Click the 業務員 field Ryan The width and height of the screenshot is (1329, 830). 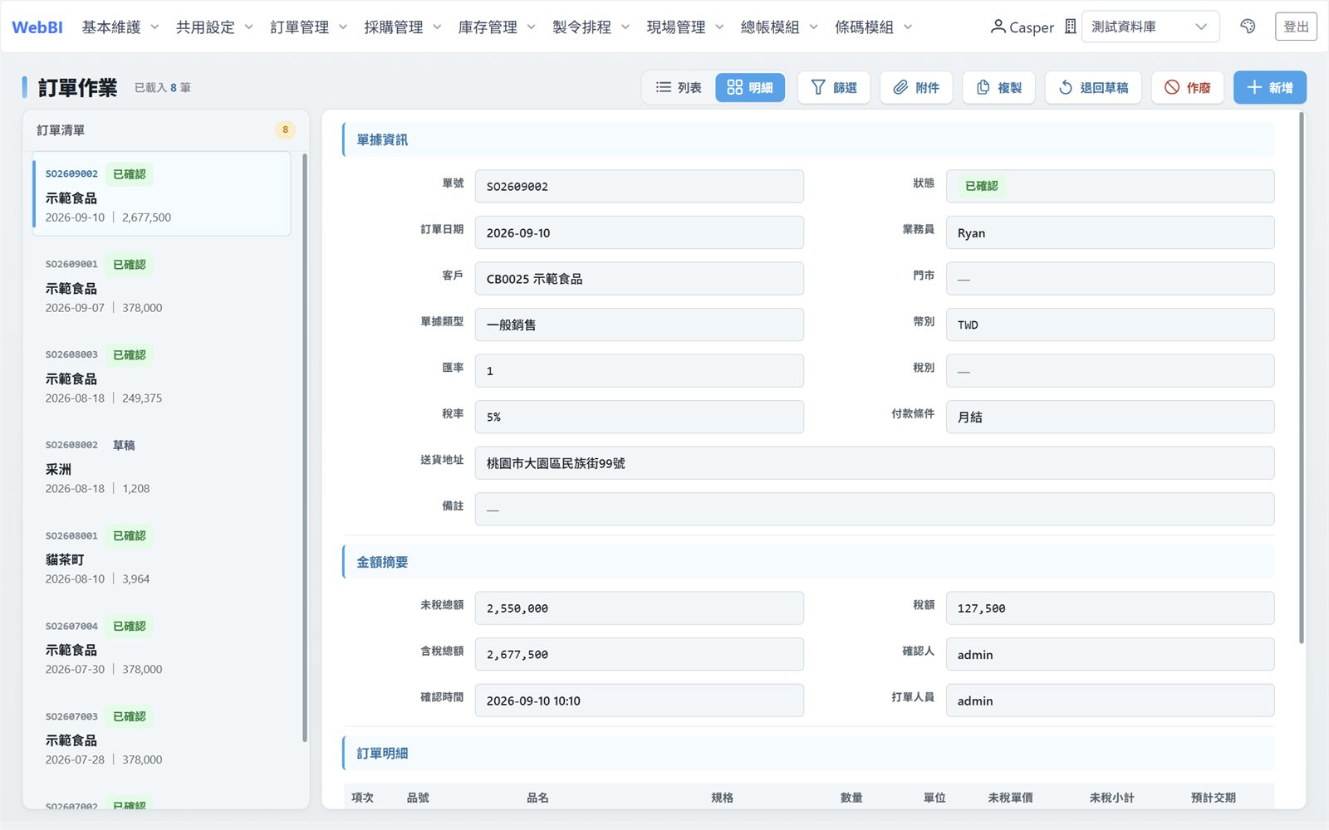click(1110, 232)
